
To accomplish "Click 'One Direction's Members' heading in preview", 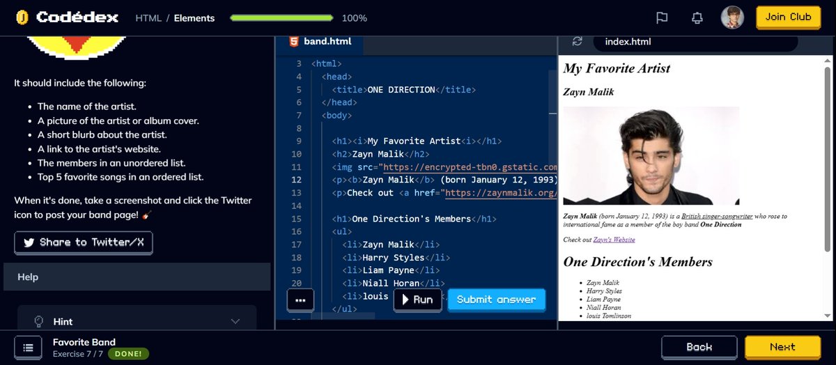I will pyautogui.click(x=637, y=262).
